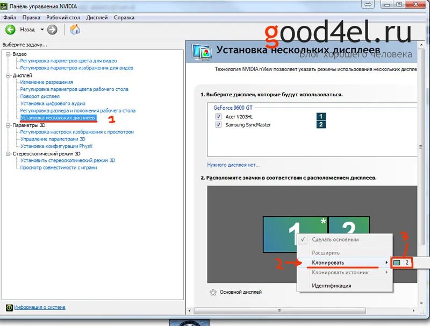
Task: Select display number 1 badge for Acer
Action: (321, 116)
